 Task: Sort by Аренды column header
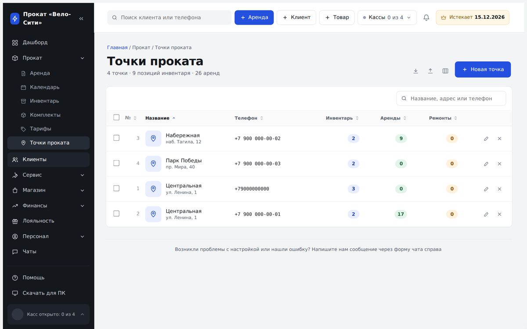point(393,118)
